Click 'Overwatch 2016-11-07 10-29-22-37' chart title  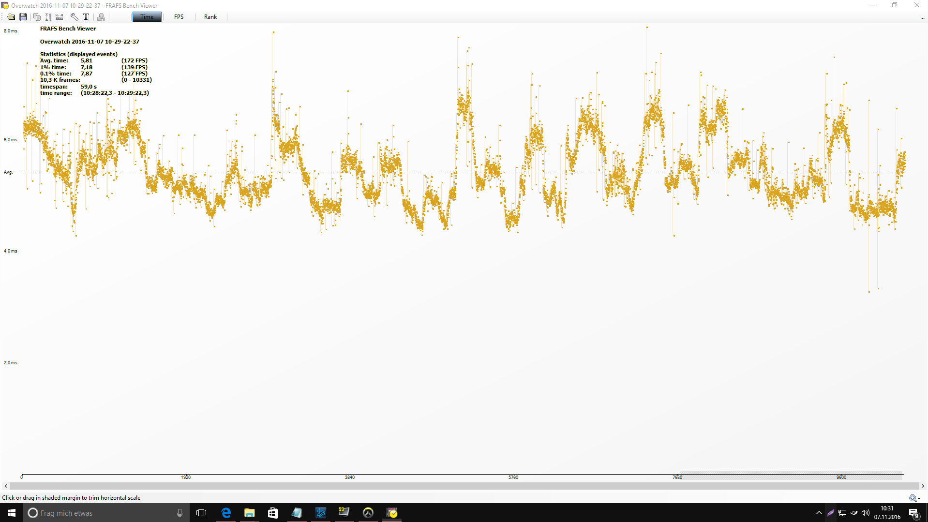(90, 42)
